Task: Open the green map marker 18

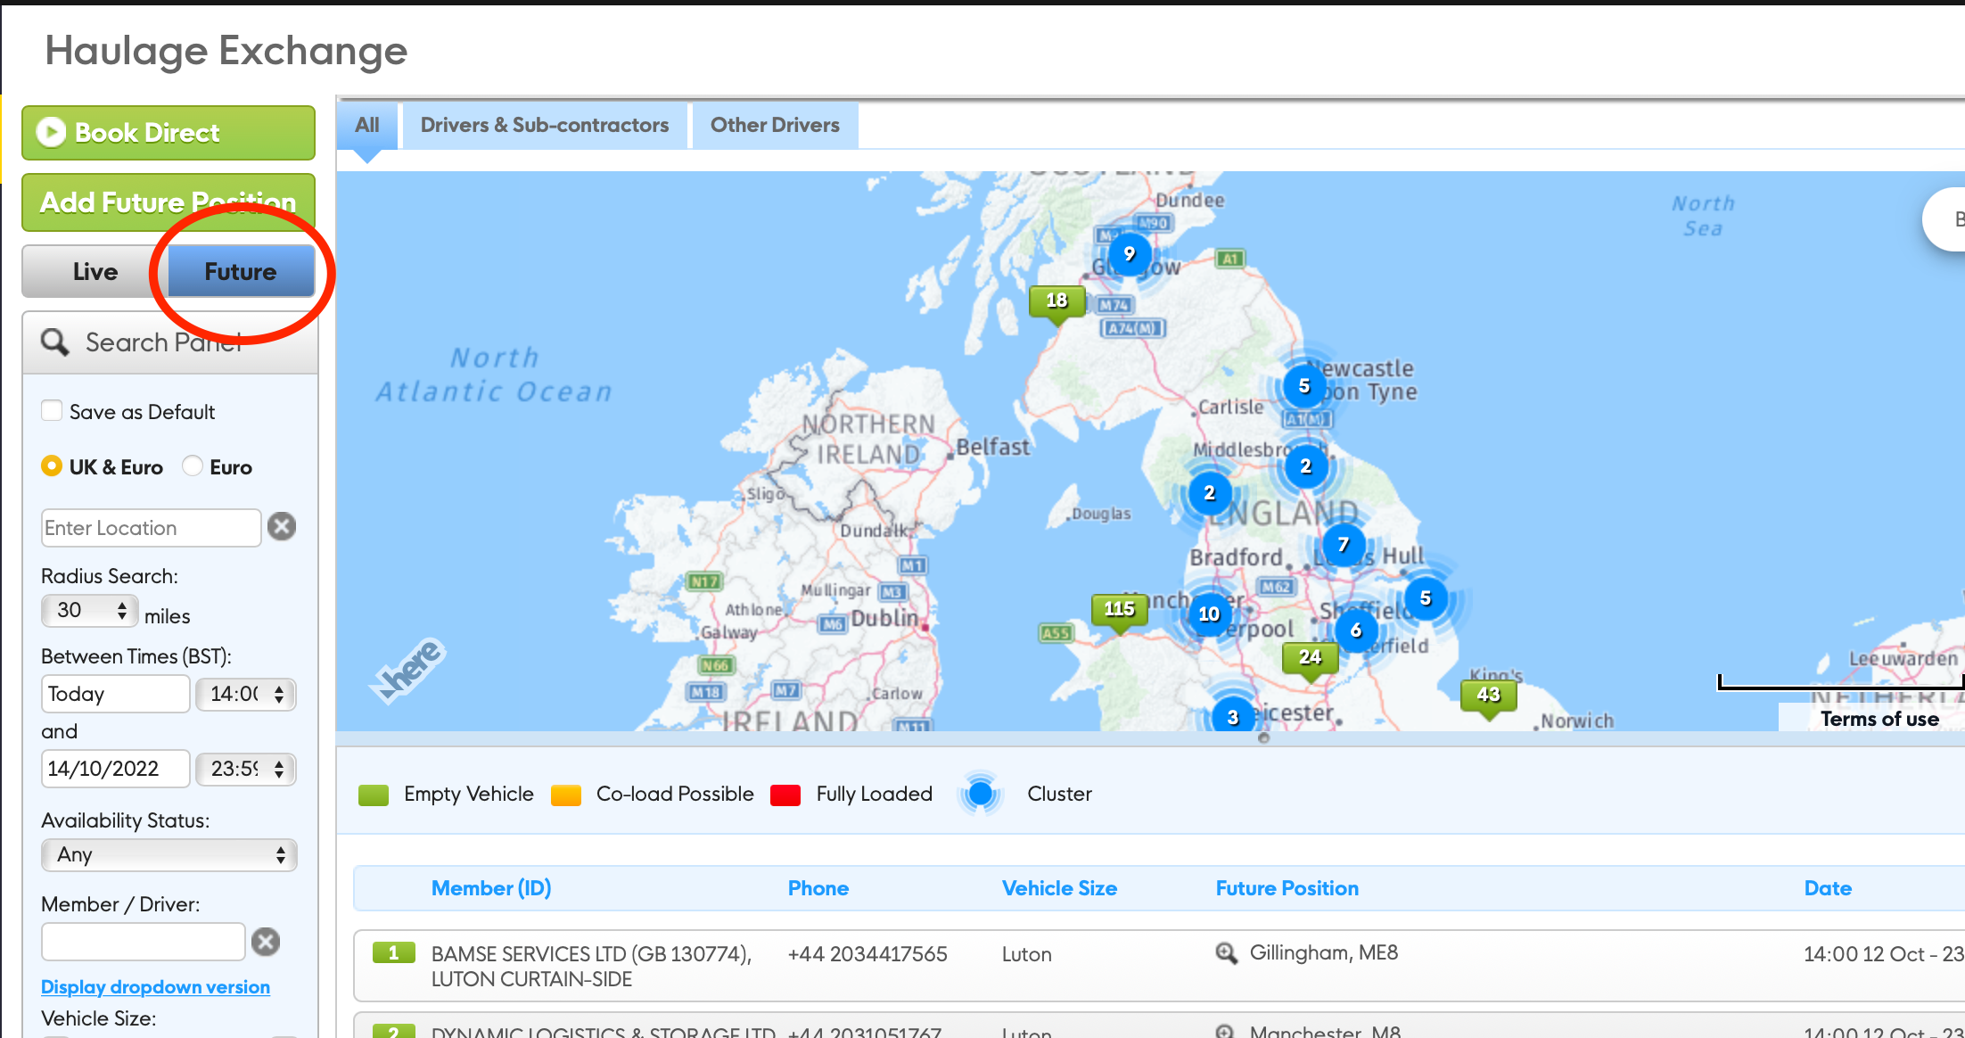Action: [1056, 303]
